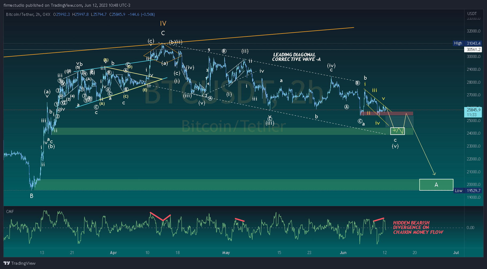
Task: Select the open value O25992.3
Action: coord(62,14)
